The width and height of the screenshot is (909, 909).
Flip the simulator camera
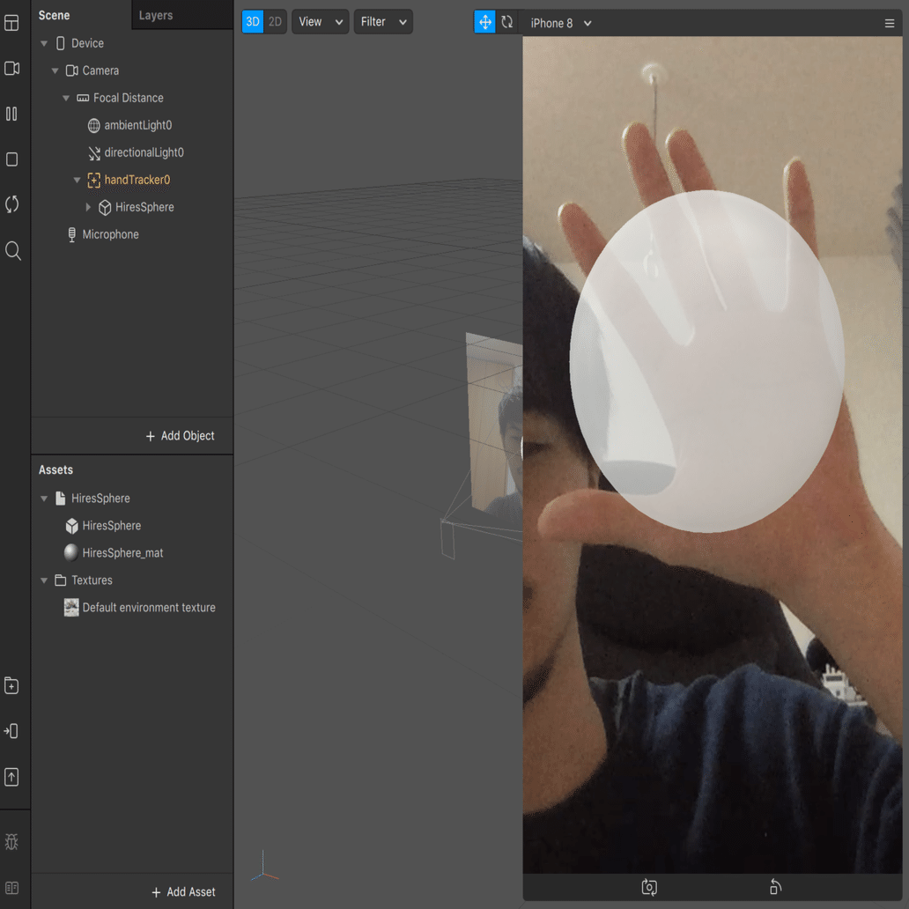[x=649, y=887]
